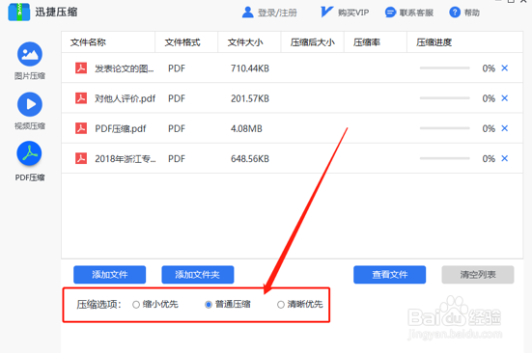Select the 普通压缩 radio option
Screen dimensions: 532x353
[209, 305]
